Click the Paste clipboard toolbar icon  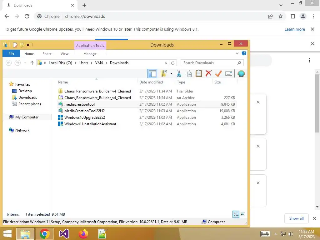tap(198, 73)
